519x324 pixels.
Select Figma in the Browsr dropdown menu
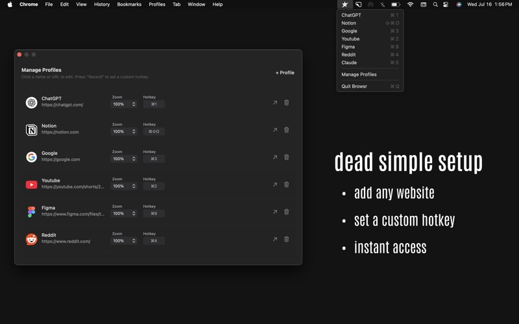[x=370, y=47]
